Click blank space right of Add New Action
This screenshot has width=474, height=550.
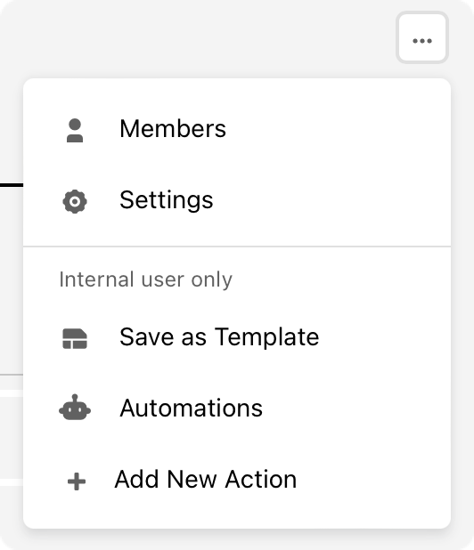point(374,479)
